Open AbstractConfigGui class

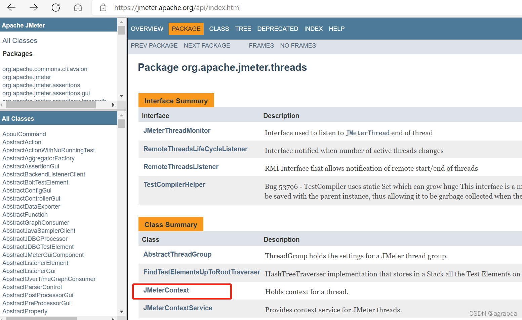pyautogui.click(x=27, y=191)
